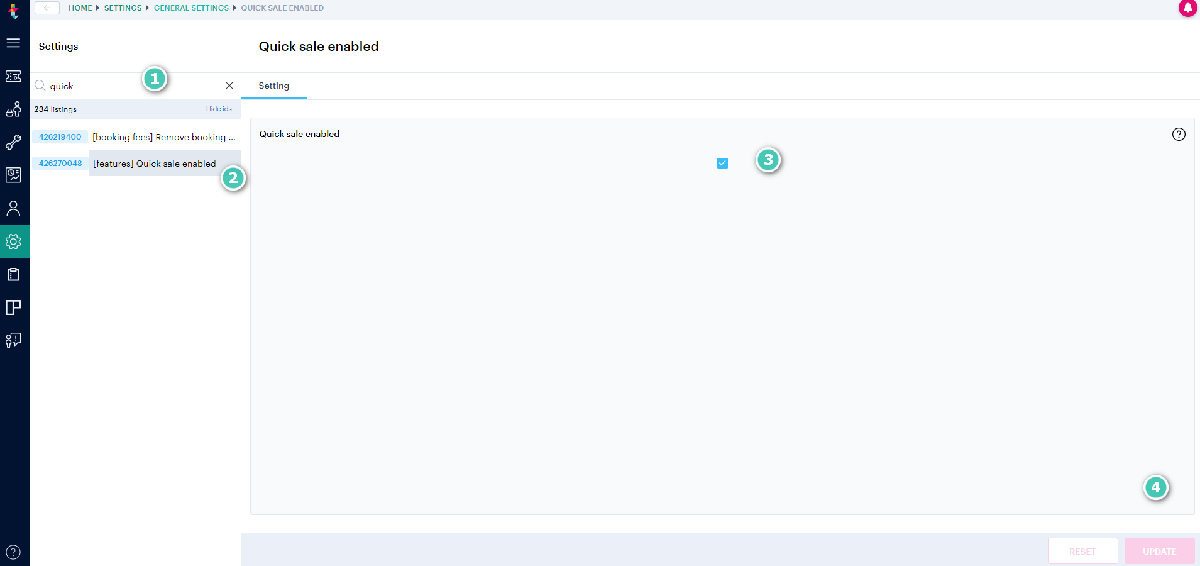Open the hamburger menu in sidebar
1200x566 pixels.
(x=13, y=43)
